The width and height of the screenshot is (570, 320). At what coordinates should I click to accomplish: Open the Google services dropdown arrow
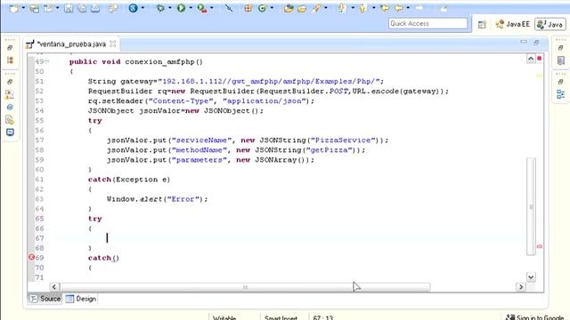142,8
